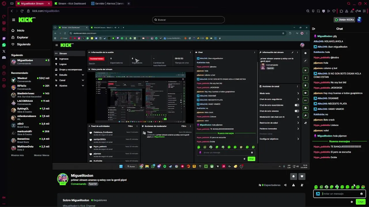Take a snapshot with the capture icon
Screen dimensions: 369x207
point(318,11)
